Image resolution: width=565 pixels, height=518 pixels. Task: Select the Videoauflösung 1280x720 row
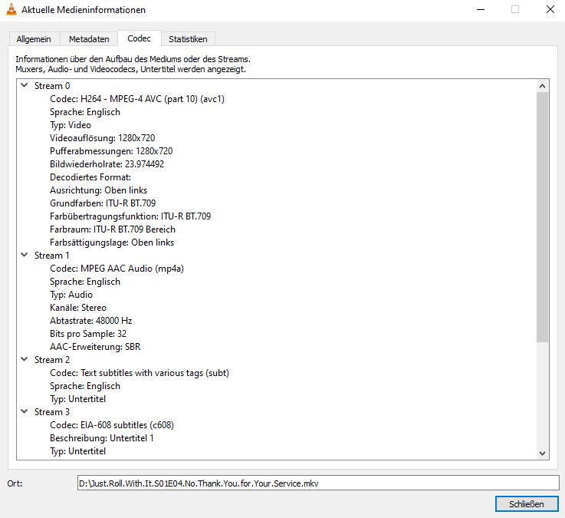(102, 138)
